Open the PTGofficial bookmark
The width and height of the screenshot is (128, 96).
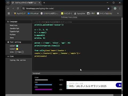pos(33,13)
